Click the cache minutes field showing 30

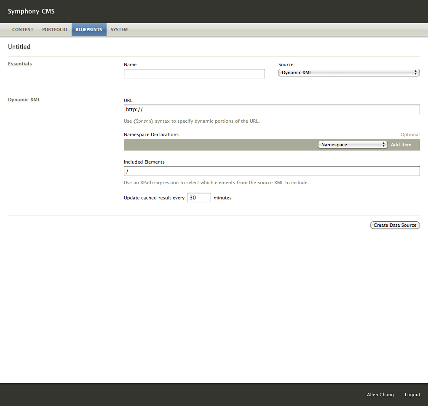(x=199, y=197)
